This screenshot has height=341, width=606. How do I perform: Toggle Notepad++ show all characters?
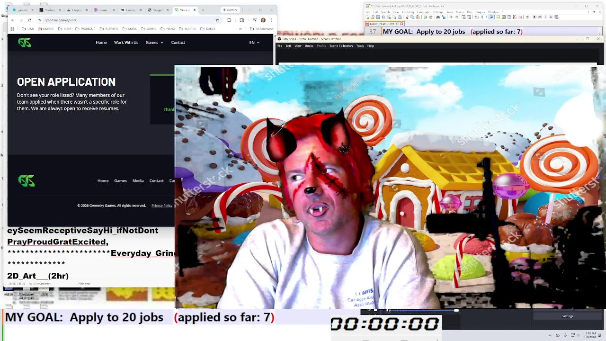[482, 17]
